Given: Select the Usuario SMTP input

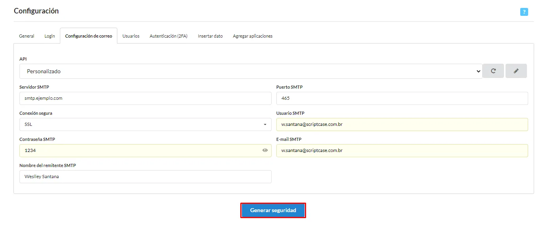Looking at the screenshot, I should (402, 124).
